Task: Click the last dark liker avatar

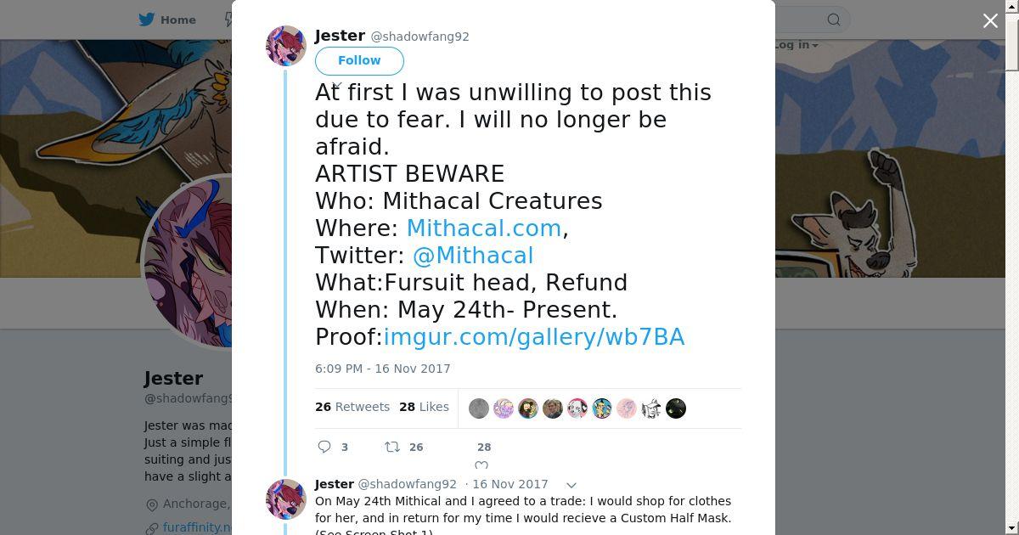Action: (676, 408)
